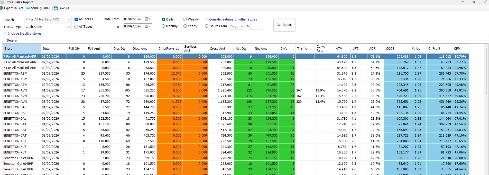Image resolution: width=489 pixels, height=175 pixels.
Task: Select the Hours From radio button
Action: click(207, 26)
